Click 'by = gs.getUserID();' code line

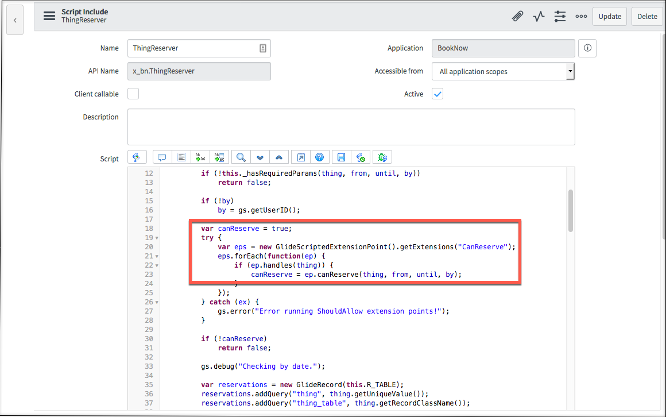click(x=259, y=210)
